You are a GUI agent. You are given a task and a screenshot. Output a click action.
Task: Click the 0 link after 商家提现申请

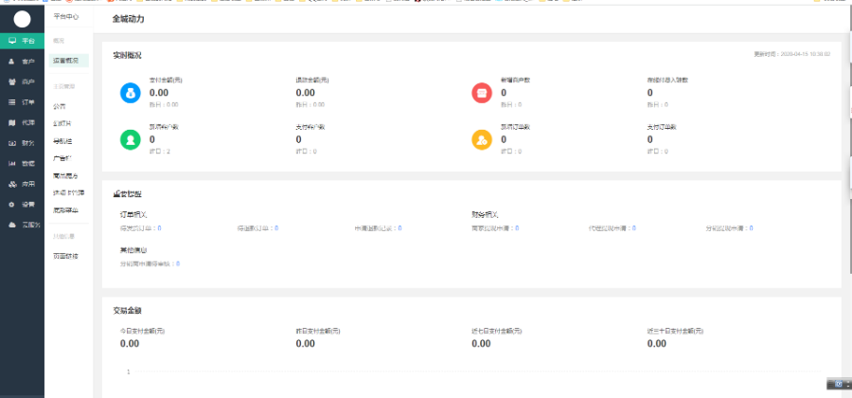pos(517,228)
